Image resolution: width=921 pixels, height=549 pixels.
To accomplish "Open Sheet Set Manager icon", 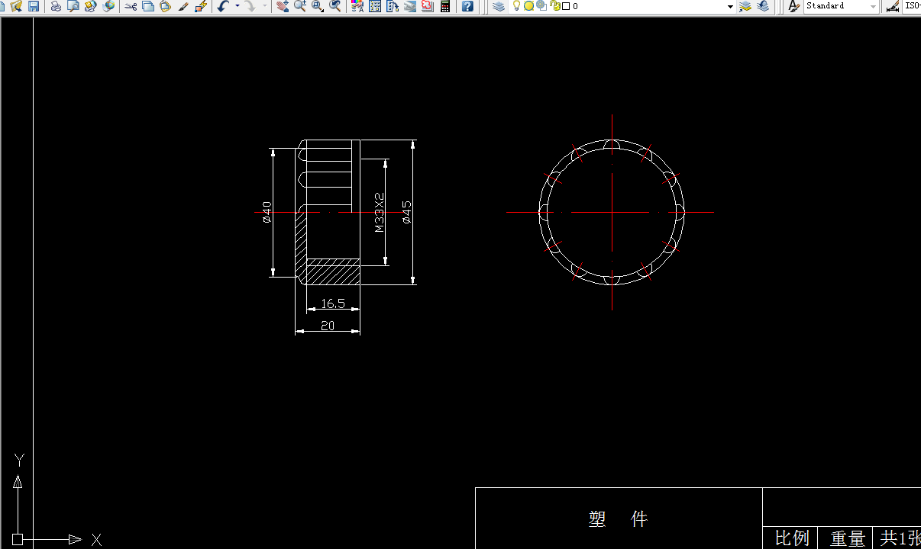I will pos(410,6).
